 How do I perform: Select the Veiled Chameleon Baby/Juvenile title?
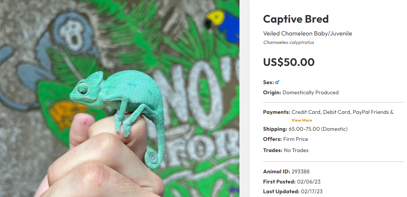pyautogui.click(x=307, y=33)
